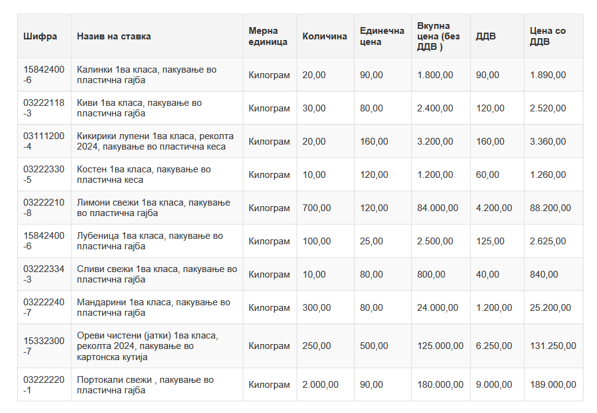This screenshot has width=597, height=413.
Task: Click the 189.000,00 price with ДДВ
Action: (553, 385)
